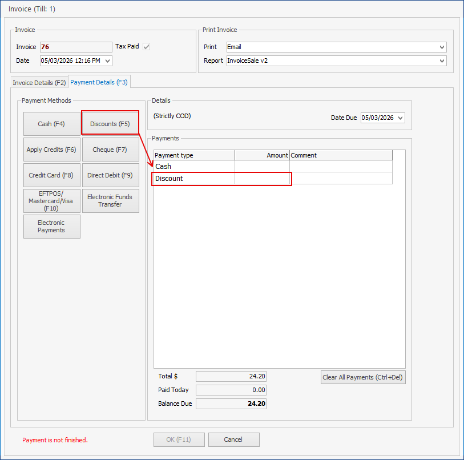Choose Electronic Funds Transfer
Viewport: 464px width, 460px height.
point(110,201)
